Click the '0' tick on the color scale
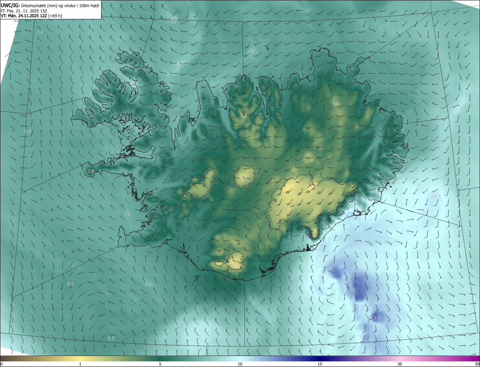The width and height of the screenshot is (480, 367). [x=1, y=364]
